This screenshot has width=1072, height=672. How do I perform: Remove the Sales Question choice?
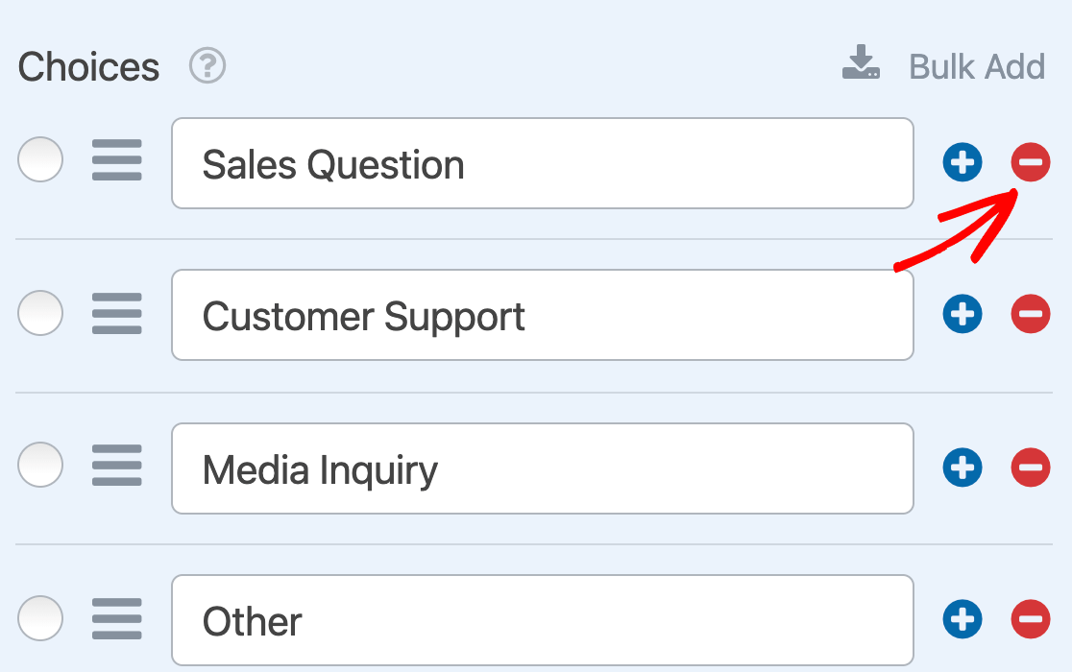(1031, 163)
